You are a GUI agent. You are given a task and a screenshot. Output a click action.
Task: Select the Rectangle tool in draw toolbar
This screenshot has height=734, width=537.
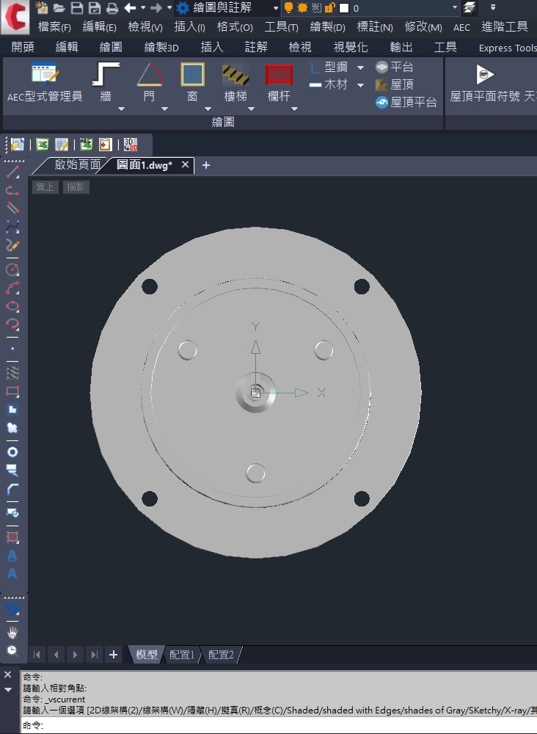pyautogui.click(x=12, y=391)
